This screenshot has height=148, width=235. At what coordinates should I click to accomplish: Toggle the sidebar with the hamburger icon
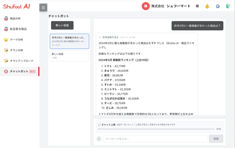point(43,7)
